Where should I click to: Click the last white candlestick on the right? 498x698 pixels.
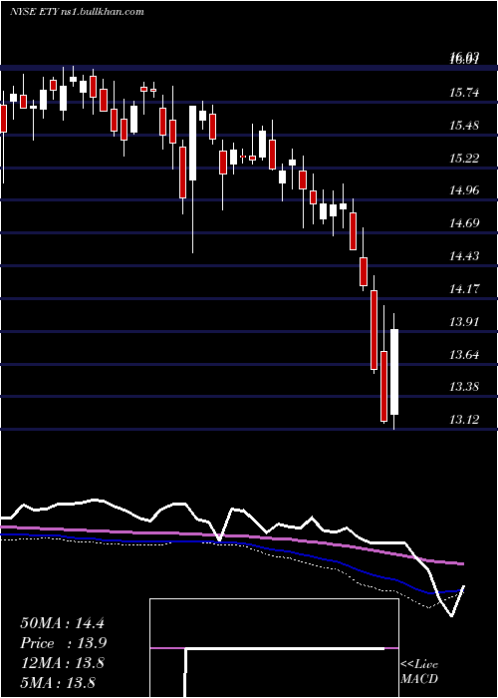394,372
